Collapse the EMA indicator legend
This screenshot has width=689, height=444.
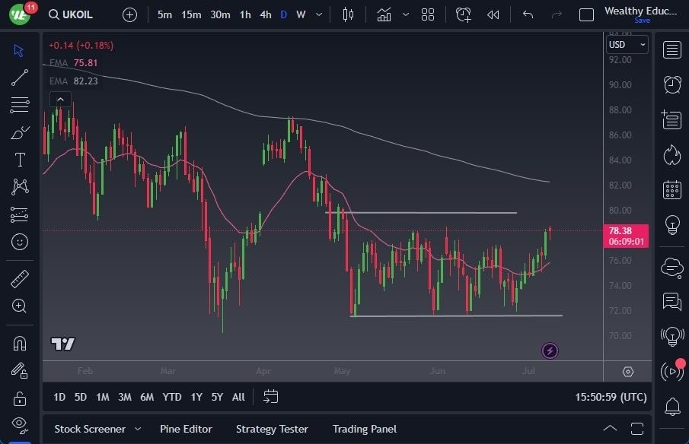pyautogui.click(x=59, y=100)
